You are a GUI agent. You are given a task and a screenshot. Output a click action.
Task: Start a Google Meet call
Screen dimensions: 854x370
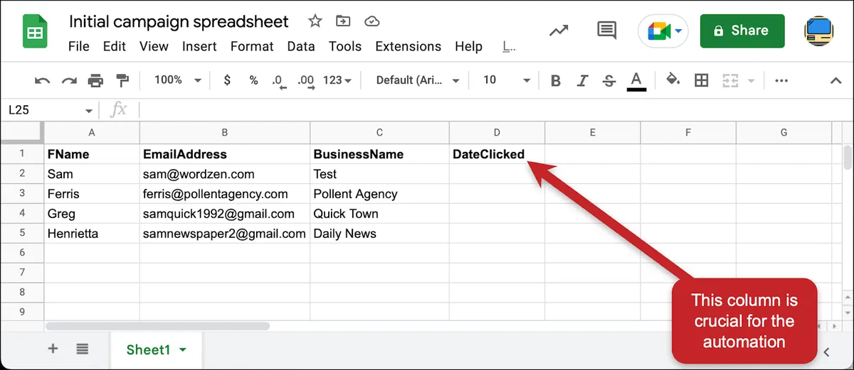coord(658,31)
